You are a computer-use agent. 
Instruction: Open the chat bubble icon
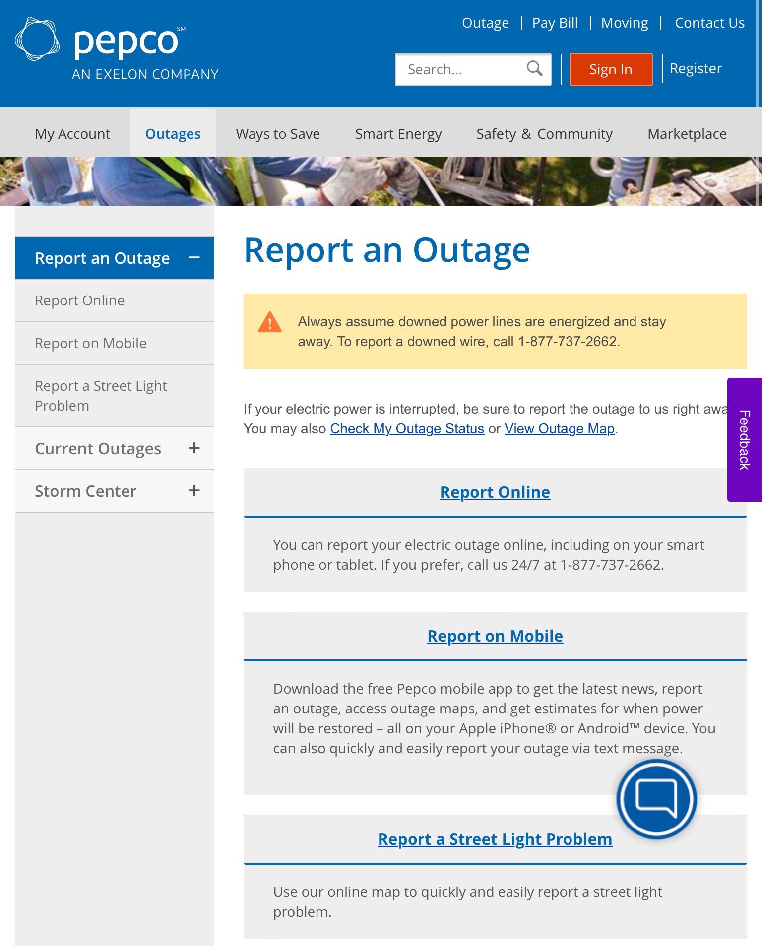pyautogui.click(x=656, y=799)
